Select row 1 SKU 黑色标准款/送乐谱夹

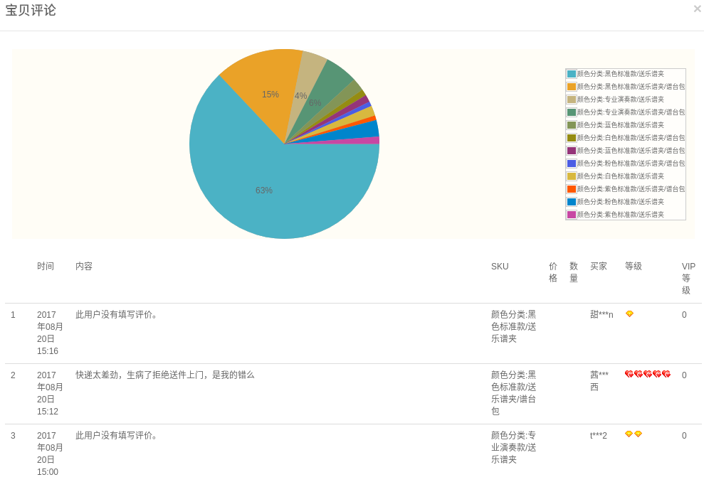tap(514, 327)
